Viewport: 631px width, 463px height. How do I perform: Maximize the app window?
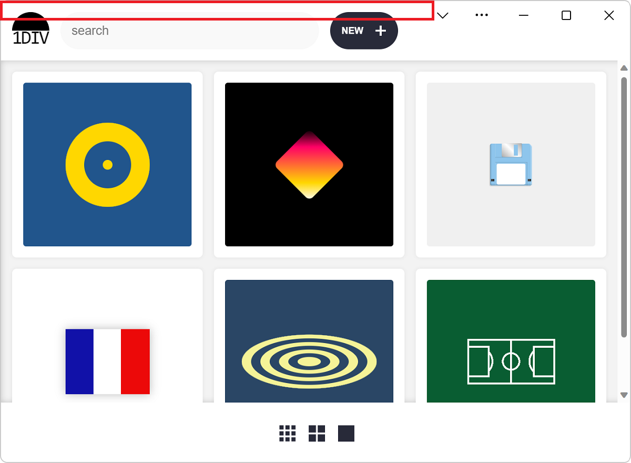[566, 15]
